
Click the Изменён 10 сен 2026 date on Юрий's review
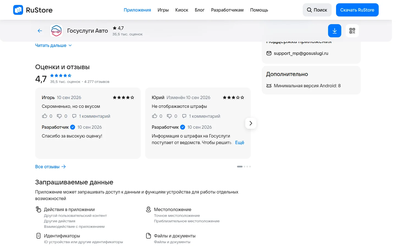(x=188, y=97)
